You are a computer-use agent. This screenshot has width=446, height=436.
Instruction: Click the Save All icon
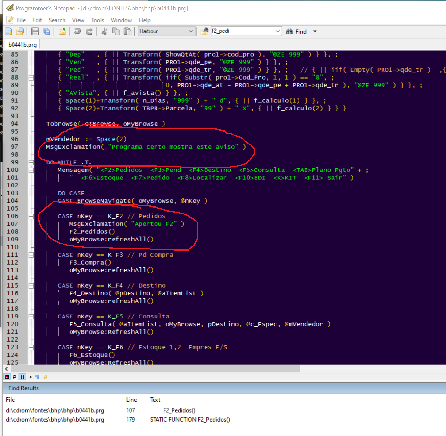(47, 31)
